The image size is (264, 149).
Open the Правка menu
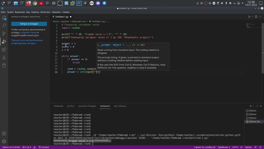(x=10, y=12)
